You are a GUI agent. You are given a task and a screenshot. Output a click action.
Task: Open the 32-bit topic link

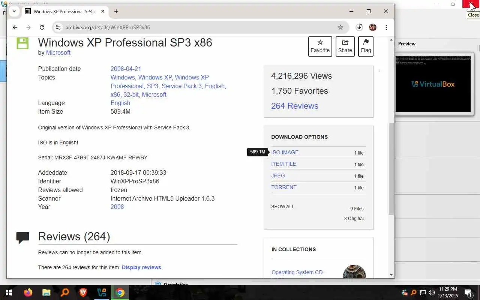pyautogui.click(x=131, y=95)
